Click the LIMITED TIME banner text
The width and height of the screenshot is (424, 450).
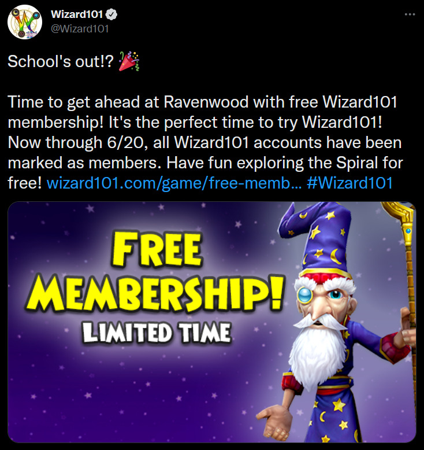(157, 333)
